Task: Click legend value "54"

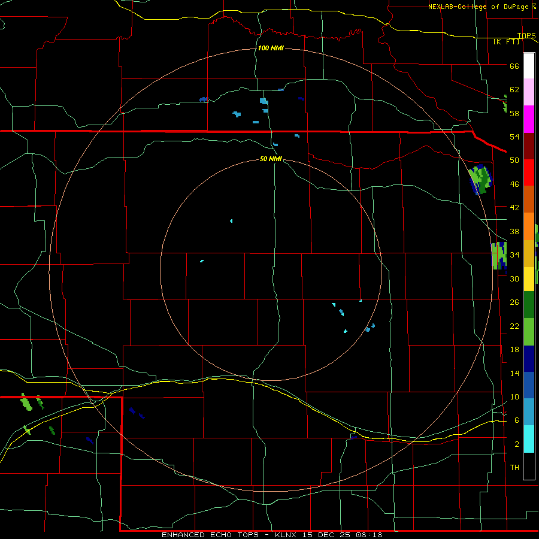Action: 514,137
